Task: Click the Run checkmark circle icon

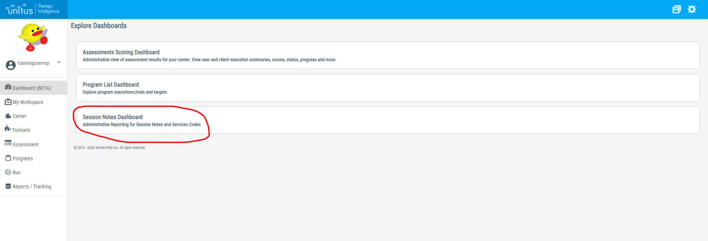Action: [8, 172]
